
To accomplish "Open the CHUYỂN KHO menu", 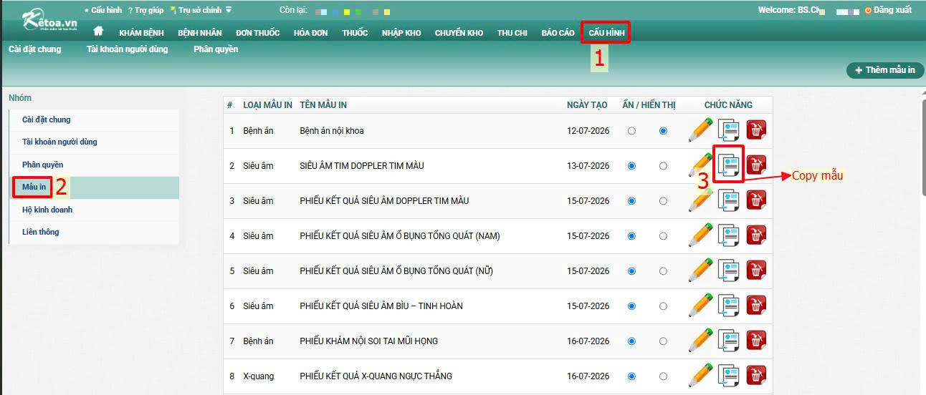I will coord(459,33).
